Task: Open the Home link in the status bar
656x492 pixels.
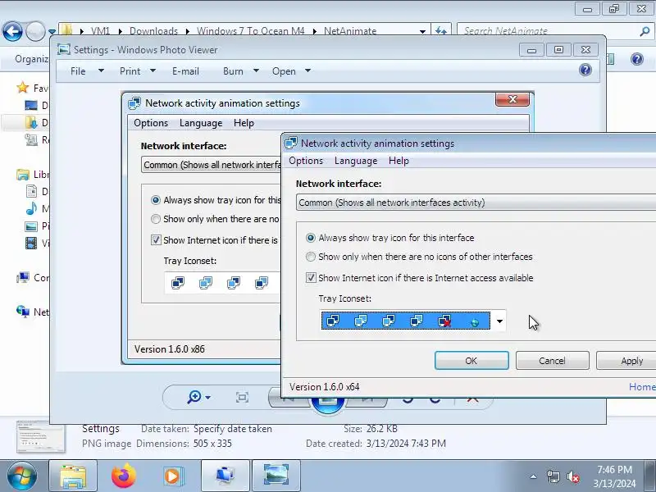Action: tap(642, 386)
